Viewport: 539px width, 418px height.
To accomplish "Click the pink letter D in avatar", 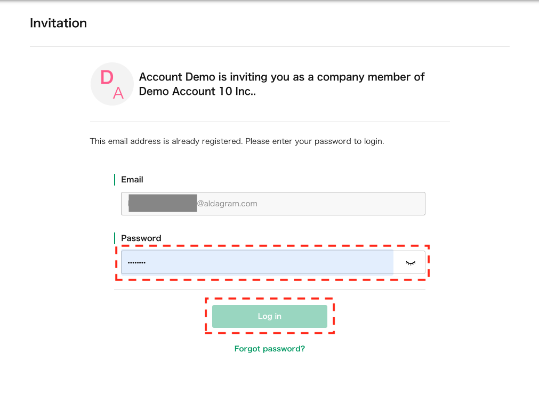I will point(107,78).
